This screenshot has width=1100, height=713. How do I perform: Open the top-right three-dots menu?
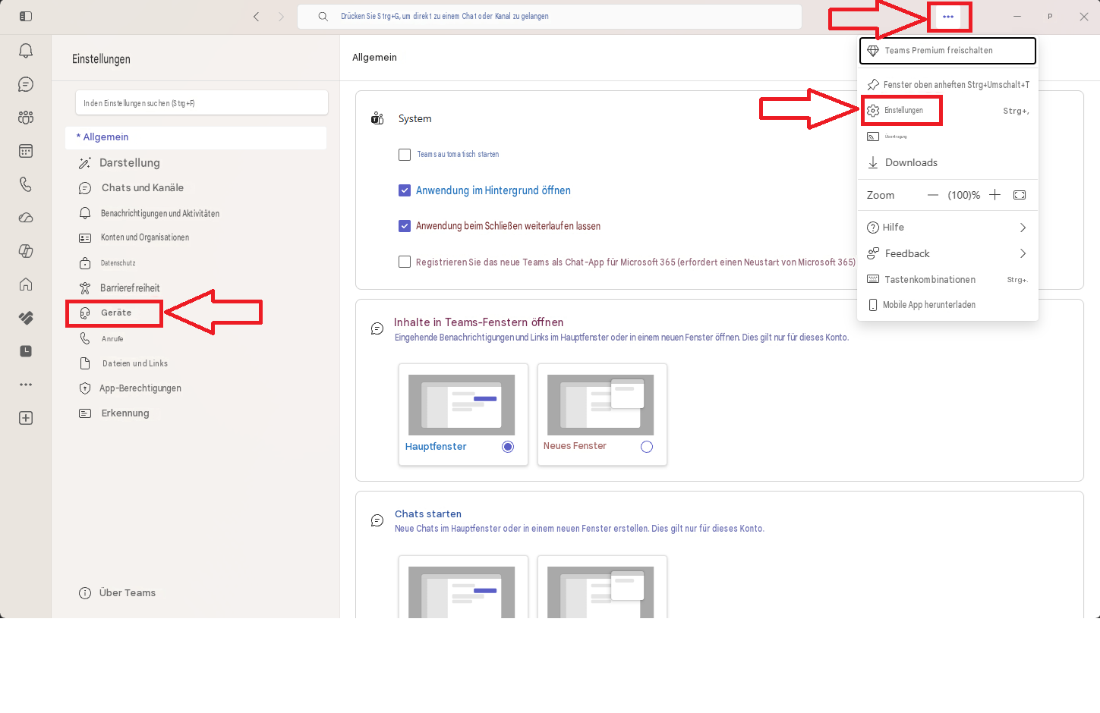tap(948, 17)
